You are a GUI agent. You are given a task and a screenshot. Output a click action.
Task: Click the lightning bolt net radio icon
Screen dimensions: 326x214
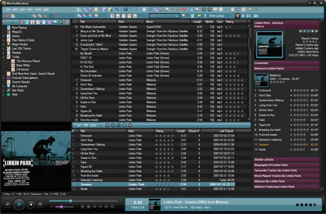(x=60, y=22)
